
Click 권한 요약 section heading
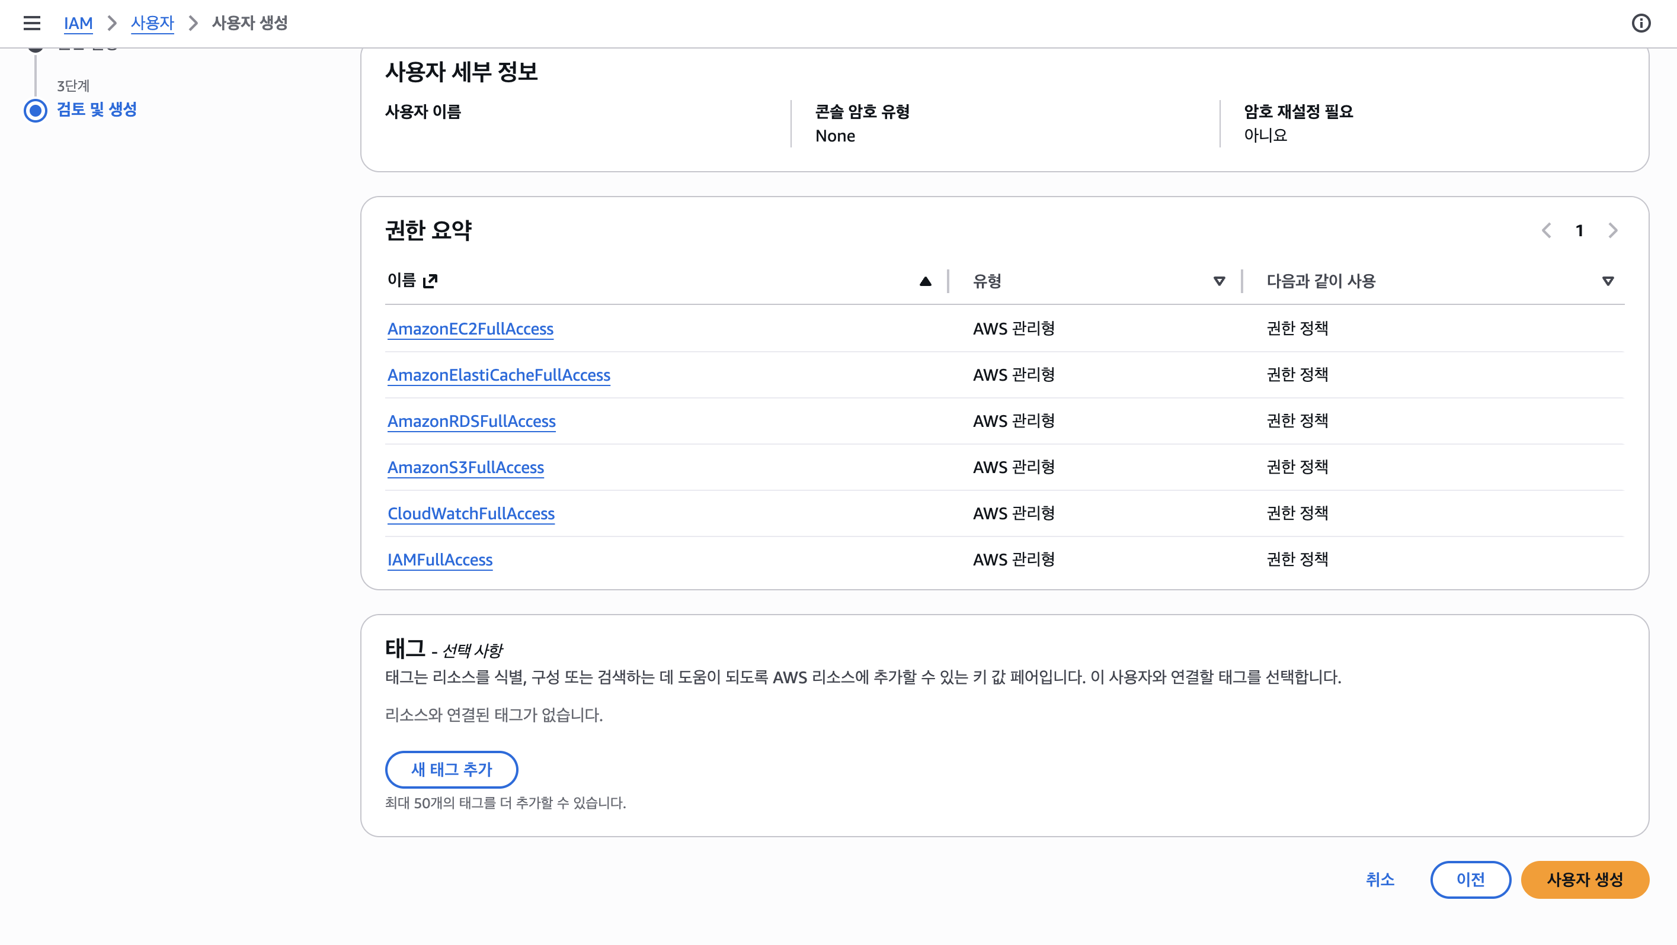[428, 230]
